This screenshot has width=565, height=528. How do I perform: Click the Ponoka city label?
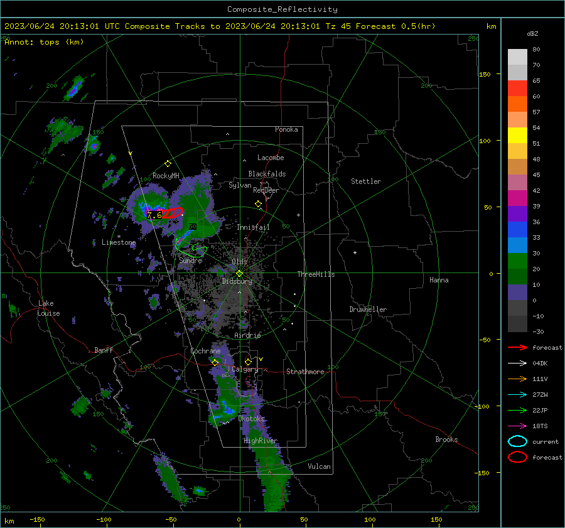pos(286,129)
